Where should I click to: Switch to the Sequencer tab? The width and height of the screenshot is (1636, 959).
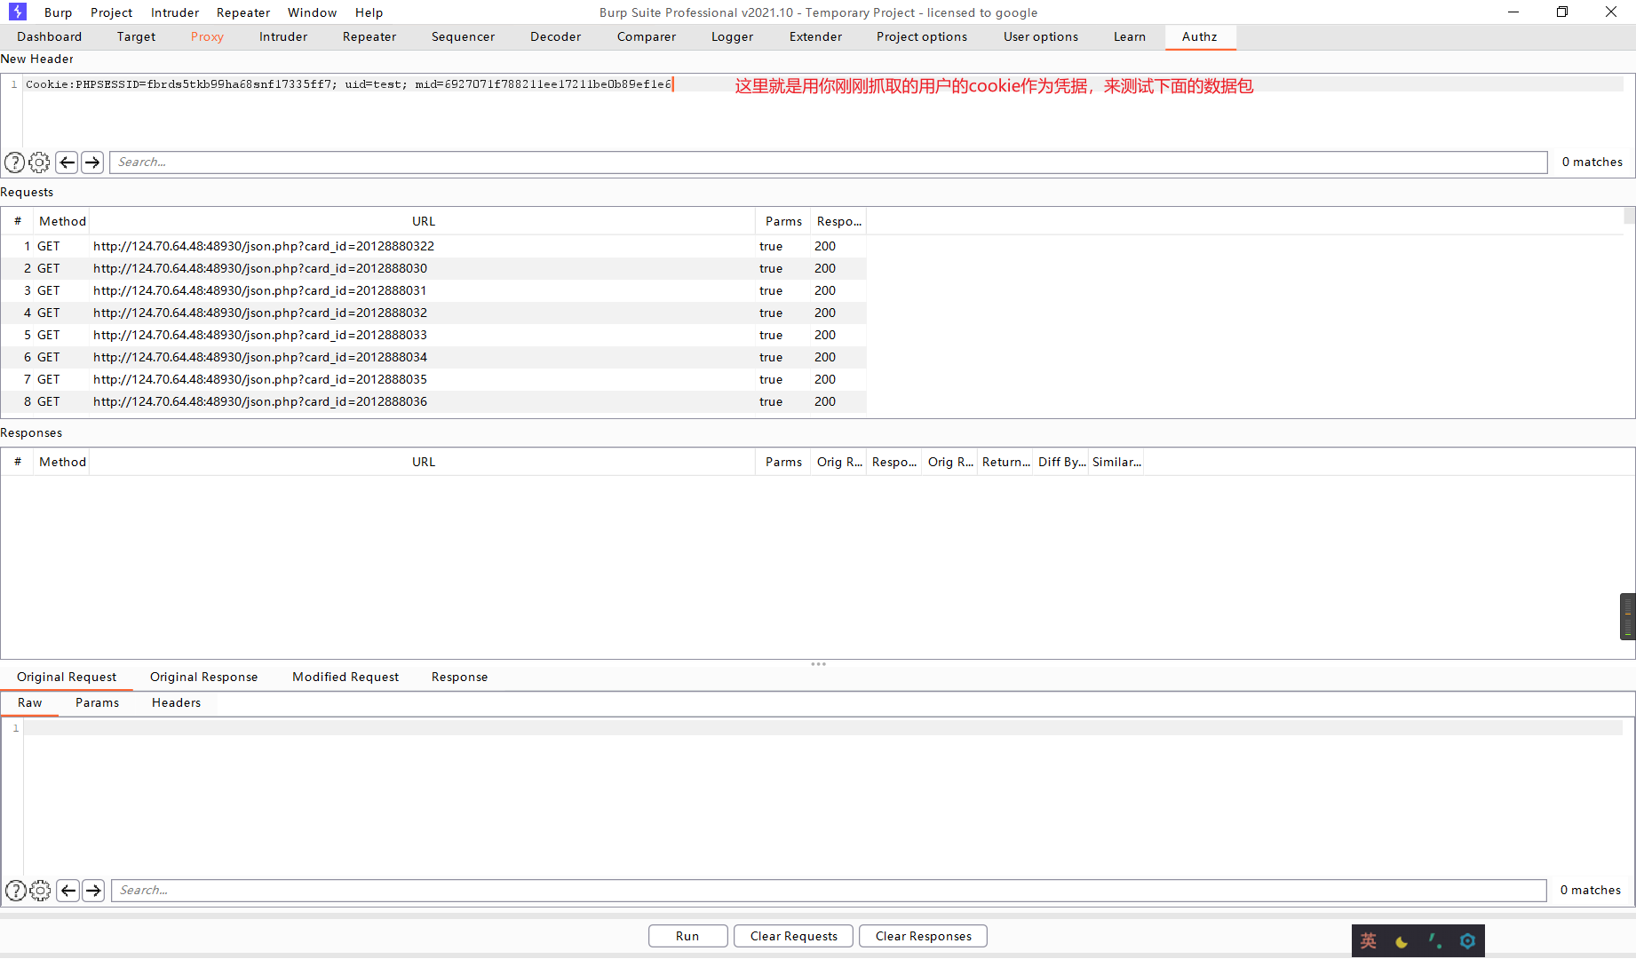coord(464,37)
